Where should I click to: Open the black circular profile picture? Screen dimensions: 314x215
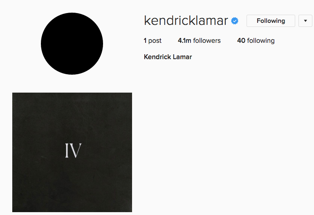pyautogui.click(x=72, y=44)
